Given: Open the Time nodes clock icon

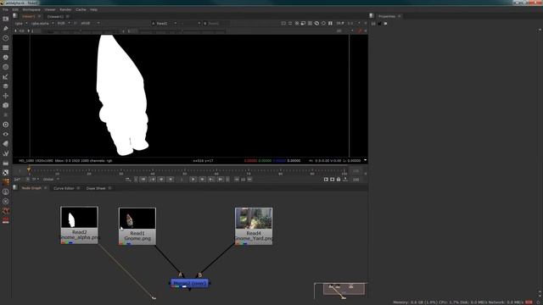Looking at the screenshot, I should point(6,38).
